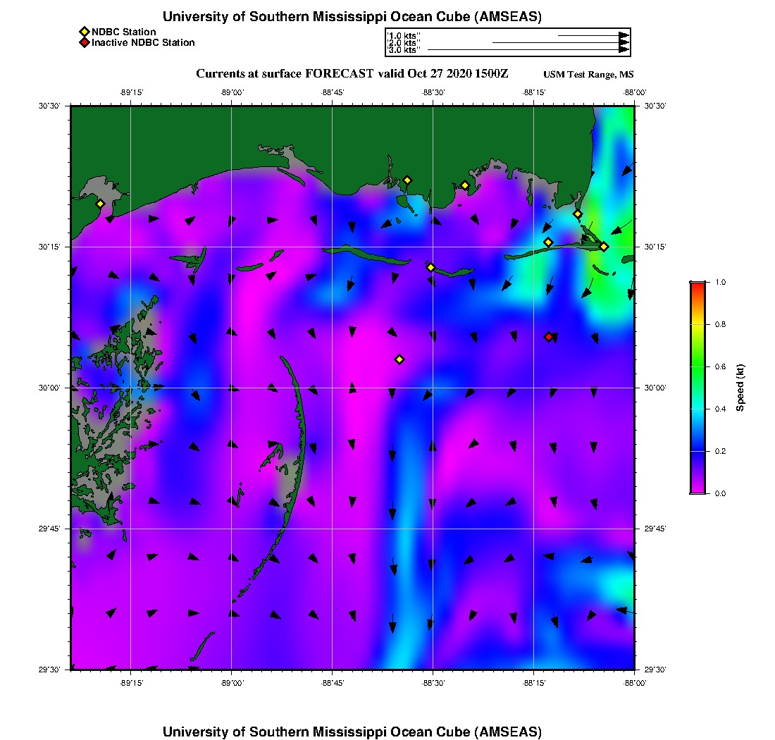Click the yellow diamond beside the NDBC Station legend label
Screen dimensions: 775x740
pyautogui.click(x=84, y=32)
